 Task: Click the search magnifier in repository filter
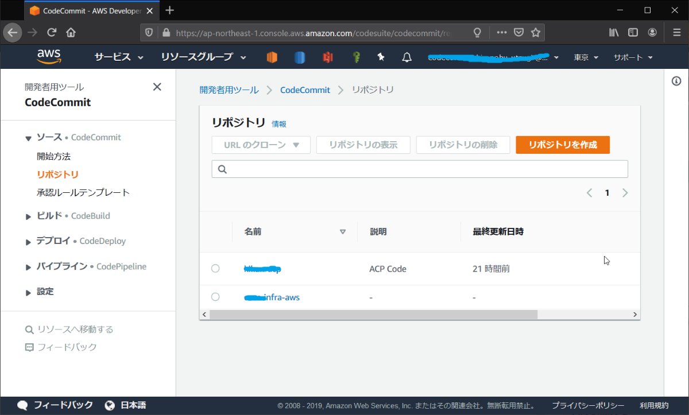(223, 169)
